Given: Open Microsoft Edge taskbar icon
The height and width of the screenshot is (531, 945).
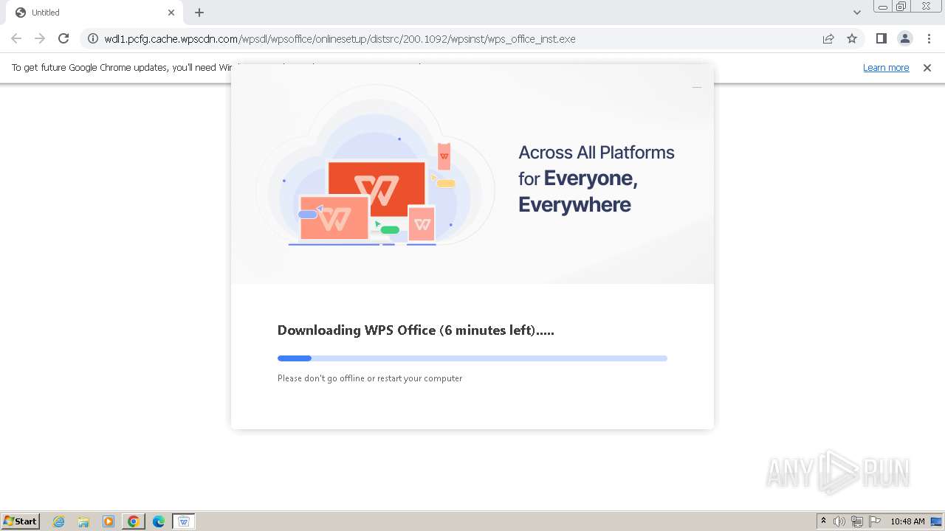Looking at the screenshot, I should (159, 521).
